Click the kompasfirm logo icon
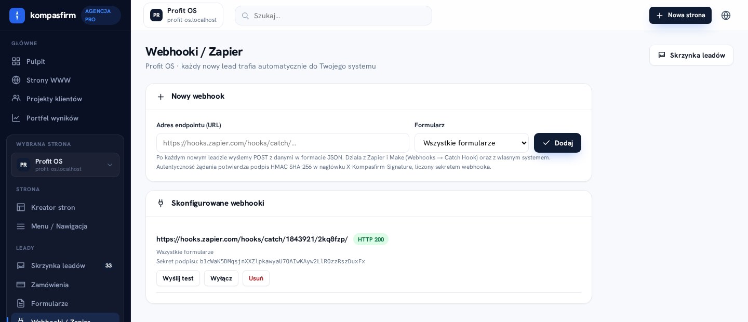This screenshot has height=322, width=748. click(x=17, y=16)
